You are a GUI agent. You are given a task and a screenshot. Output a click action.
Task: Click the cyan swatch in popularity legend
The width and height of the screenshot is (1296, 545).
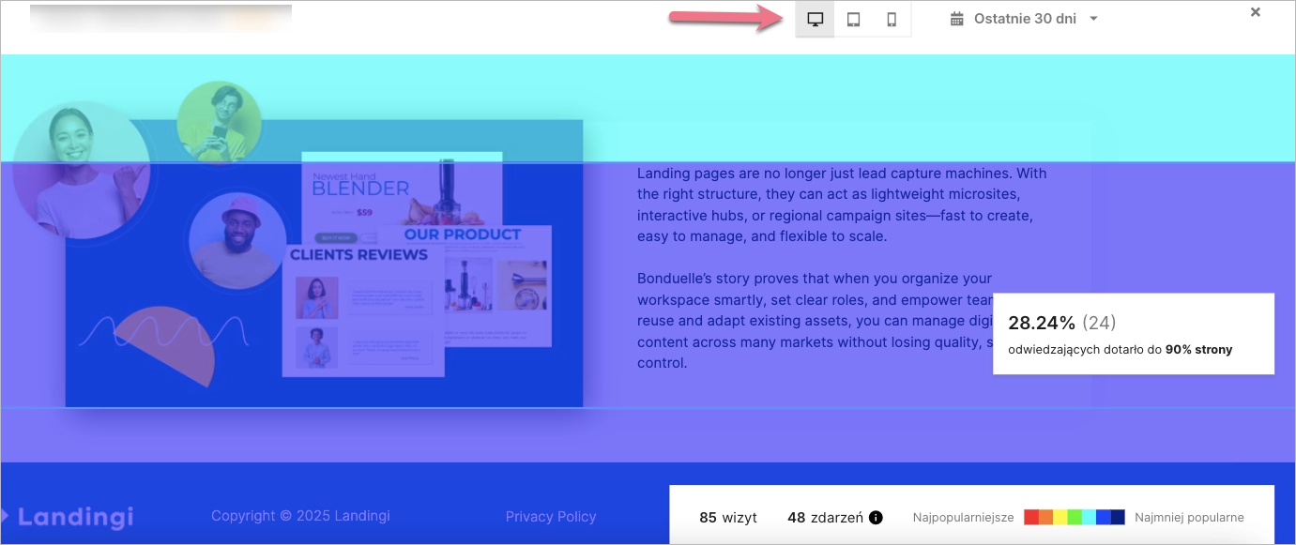coord(1089,517)
